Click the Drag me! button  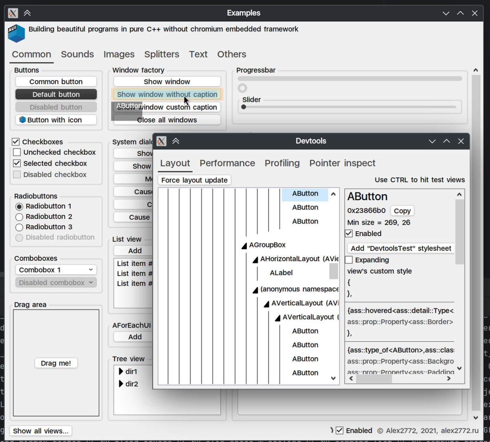pyautogui.click(x=56, y=363)
